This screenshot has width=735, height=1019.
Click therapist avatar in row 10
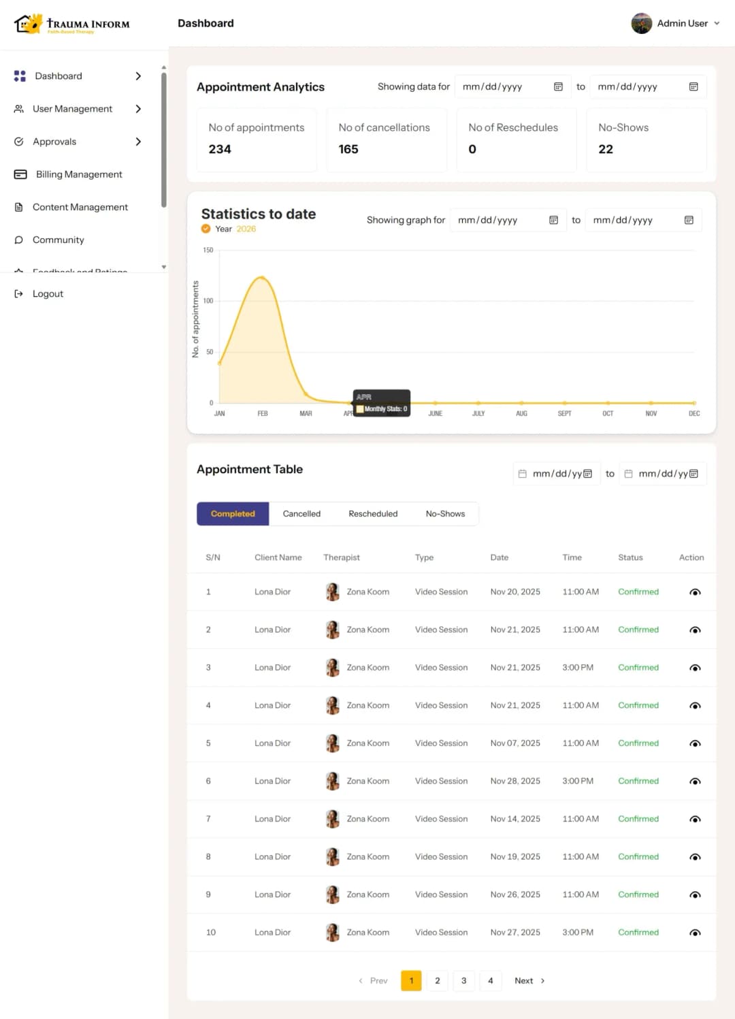[332, 933]
